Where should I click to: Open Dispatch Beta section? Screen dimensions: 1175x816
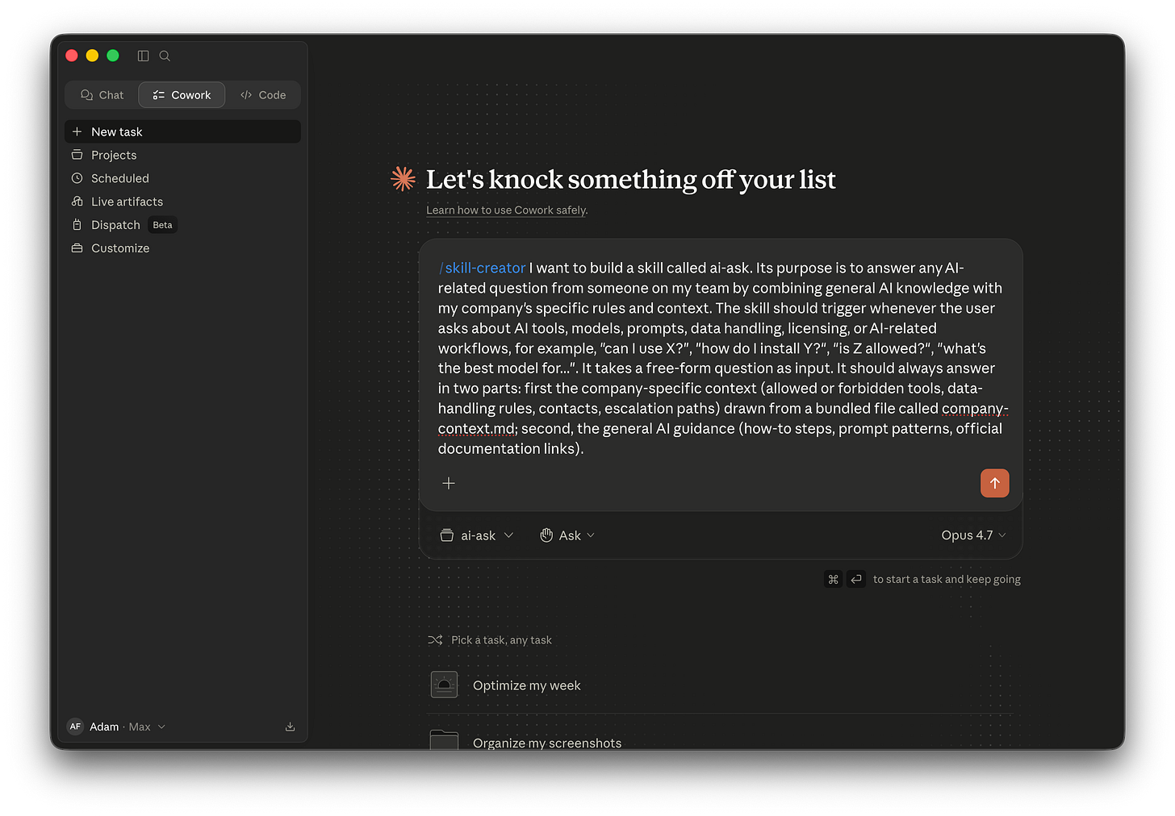182,225
